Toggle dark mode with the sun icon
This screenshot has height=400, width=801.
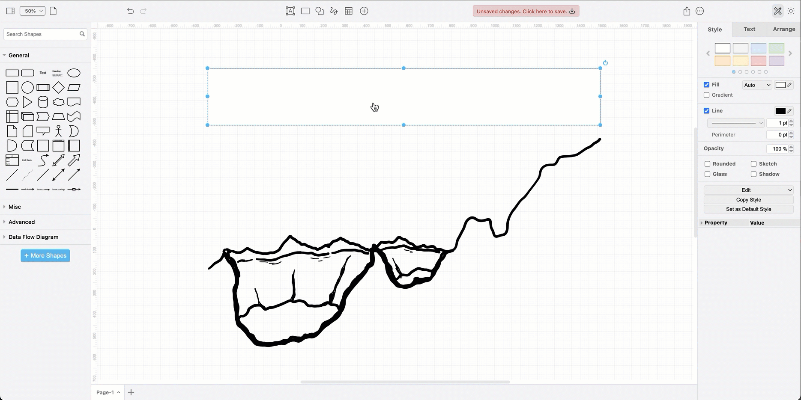[x=791, y=11]
